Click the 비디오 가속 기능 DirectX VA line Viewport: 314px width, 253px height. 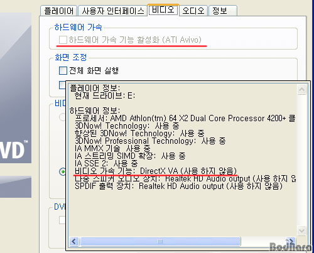[156, 171]
